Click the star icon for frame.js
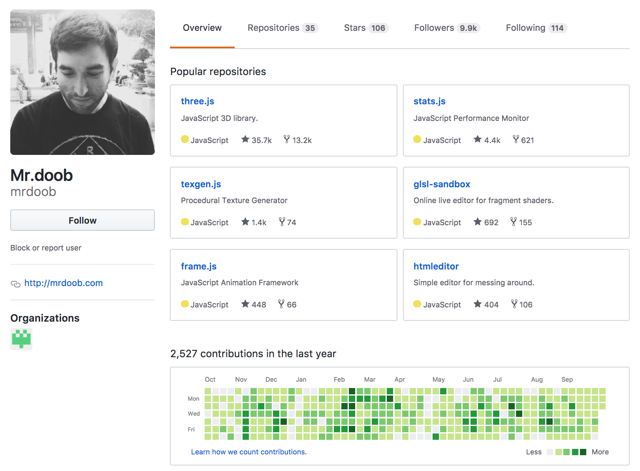Image resolution: width=640 pixels, height=471 pixels. tap(245, 303)
